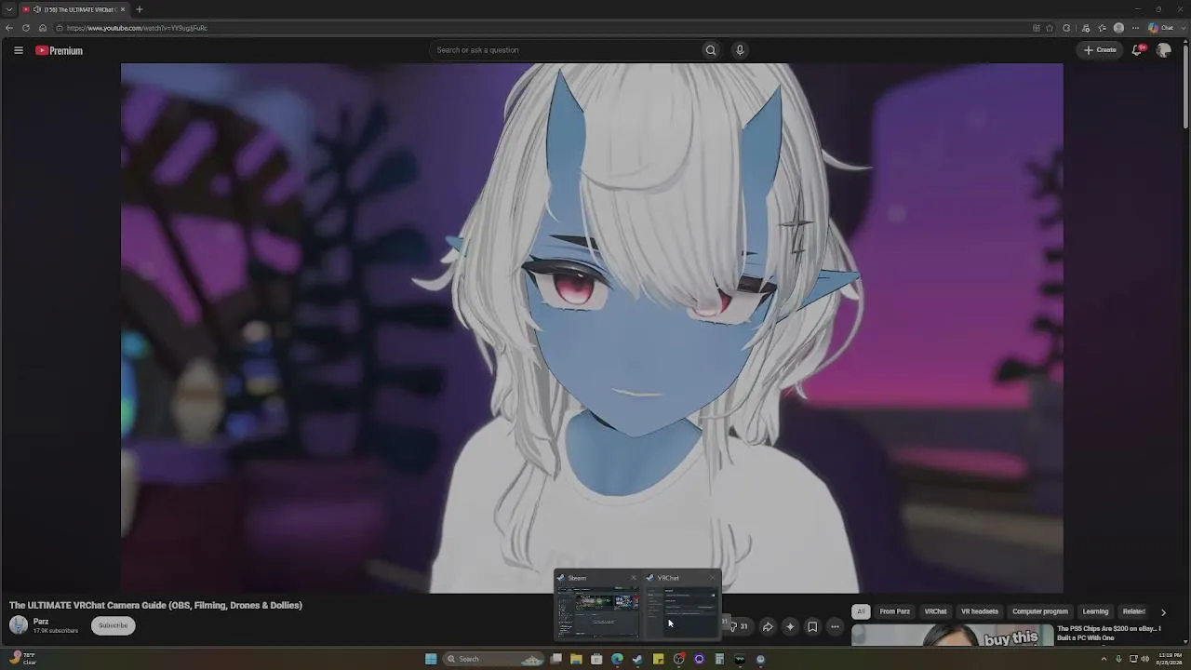Mute the tab via speaker icon

point(37,9)
